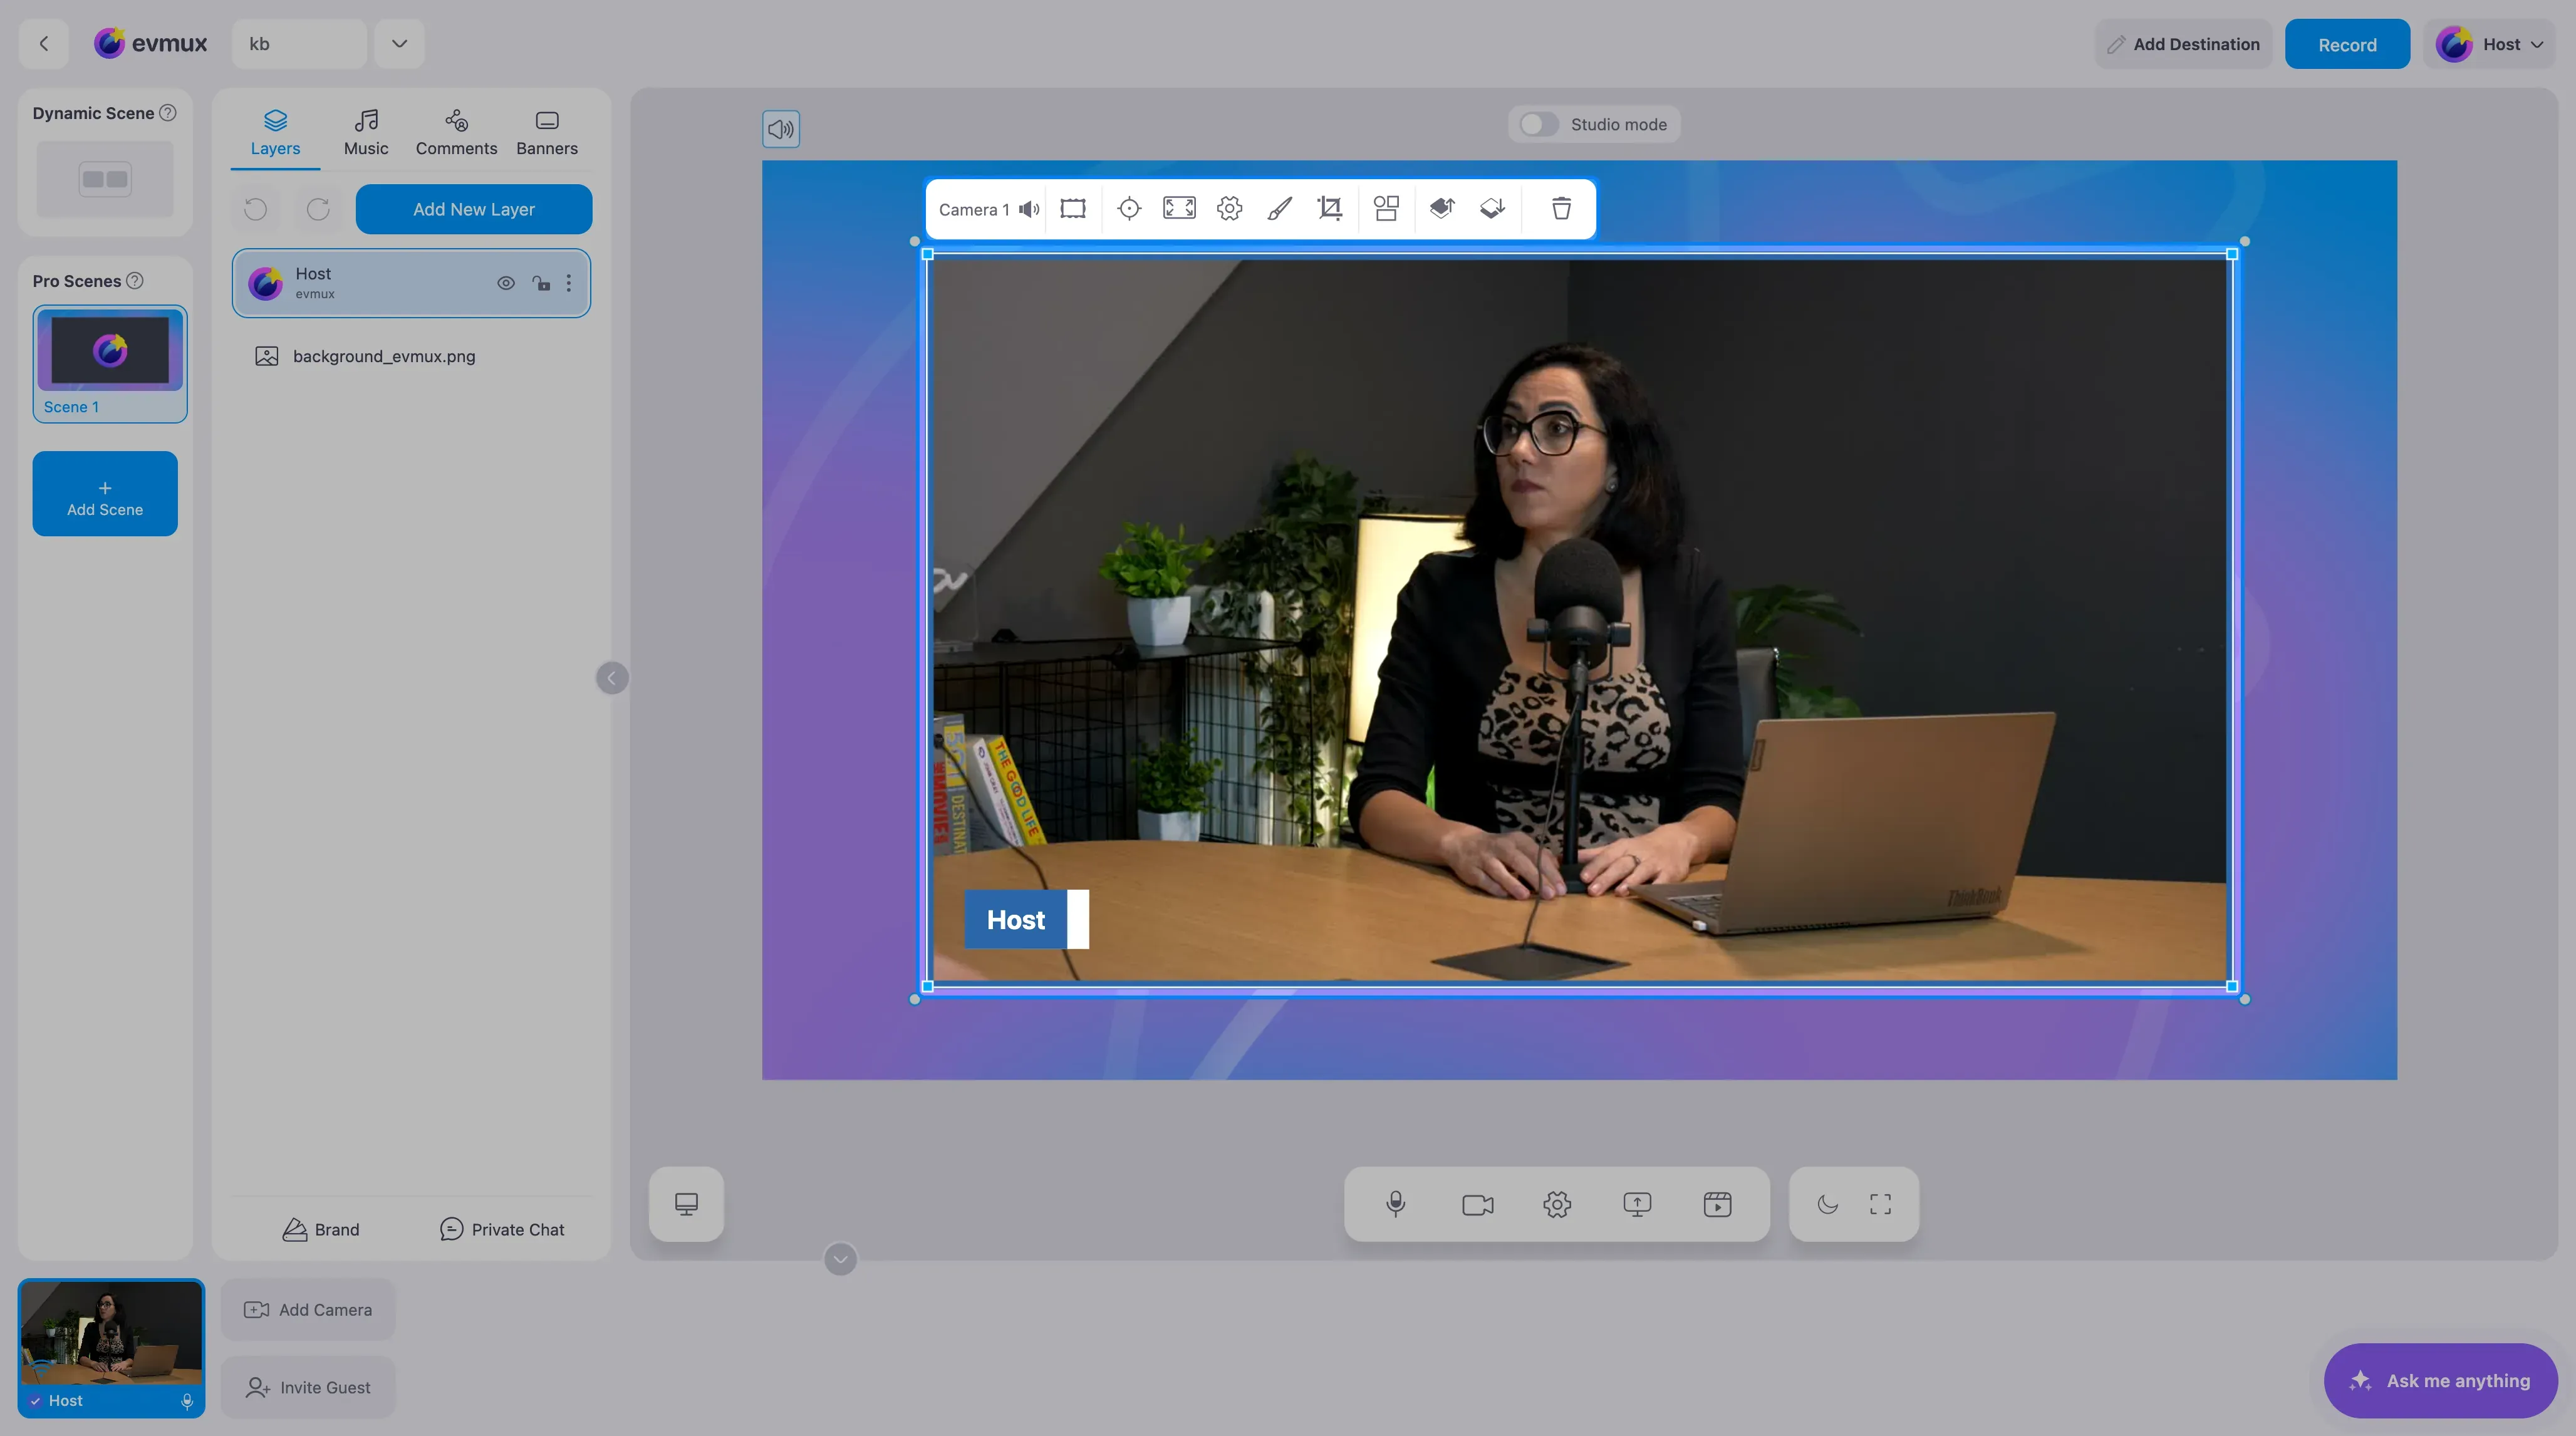The image size is (2576, 1436).
Task: Toggle Studio mode switch
Action: (1538, 124)
